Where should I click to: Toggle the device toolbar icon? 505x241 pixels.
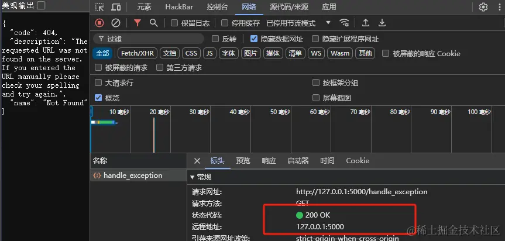pyautogui.click(x=116, y=7)
